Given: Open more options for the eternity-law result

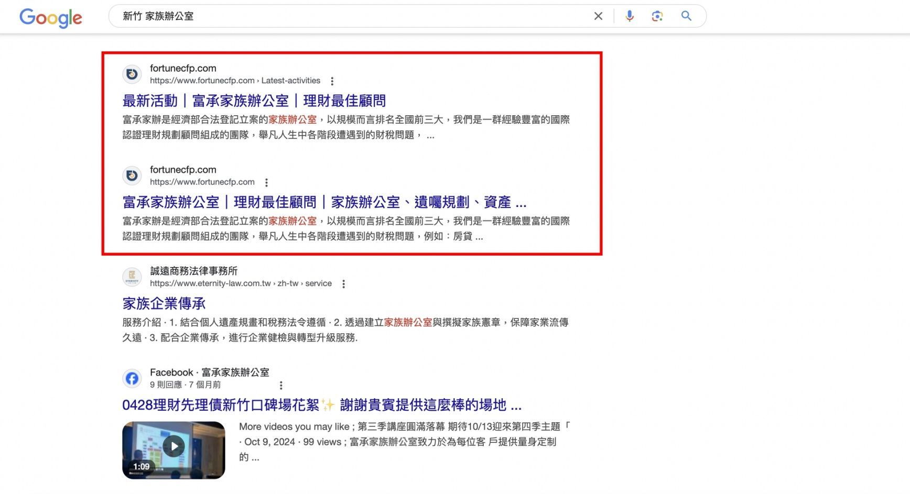Looking at the screenshot, I should (x=343, y=284).
